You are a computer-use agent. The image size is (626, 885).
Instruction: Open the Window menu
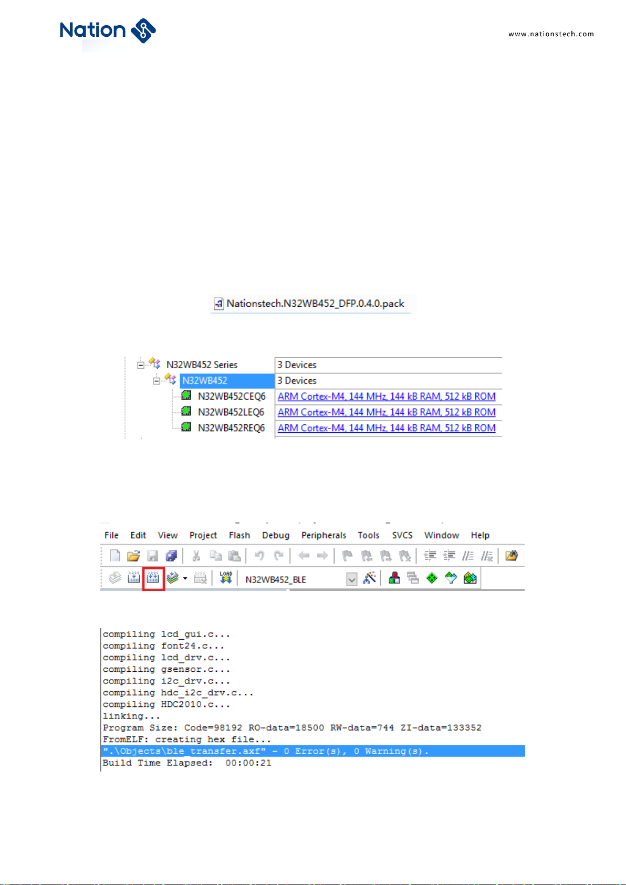click(442, 535)
